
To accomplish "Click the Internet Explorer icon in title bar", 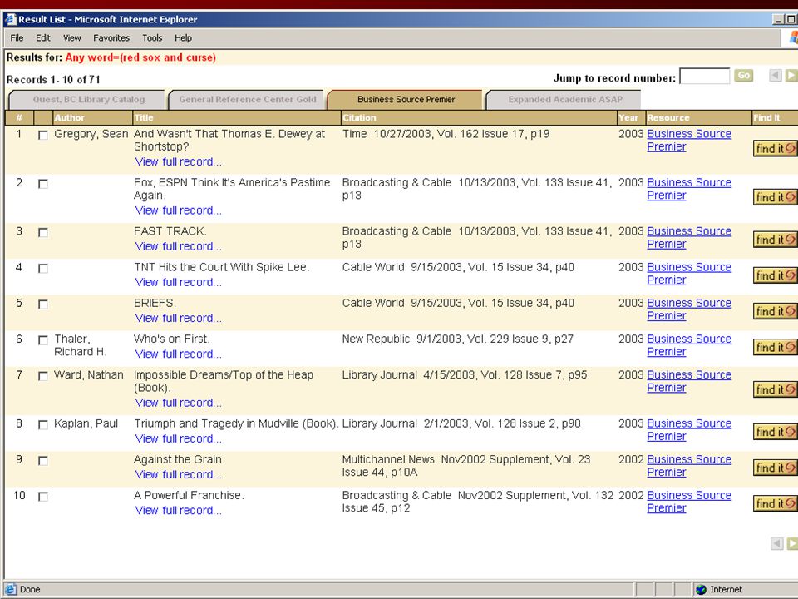I will (10, 19).
